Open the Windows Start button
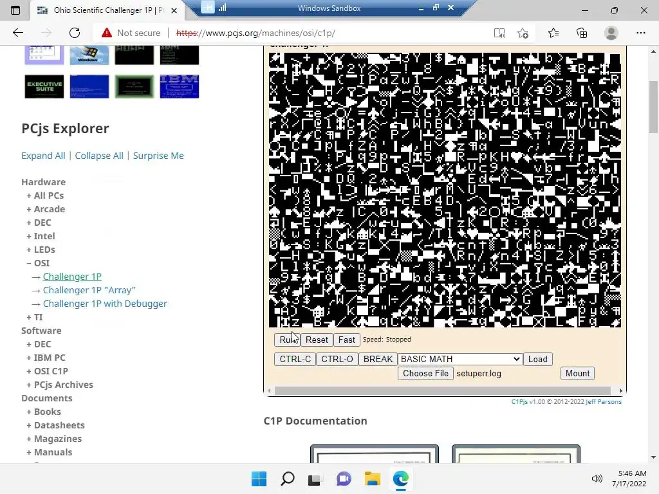Viewport: 659px width, 494px height. pos(259,479)
